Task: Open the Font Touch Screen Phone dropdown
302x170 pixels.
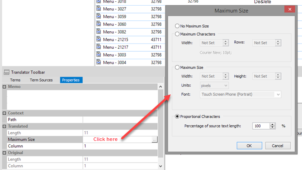Action: click(240, 94)
